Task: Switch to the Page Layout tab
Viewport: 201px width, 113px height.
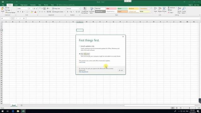Action: coord(24,5)
